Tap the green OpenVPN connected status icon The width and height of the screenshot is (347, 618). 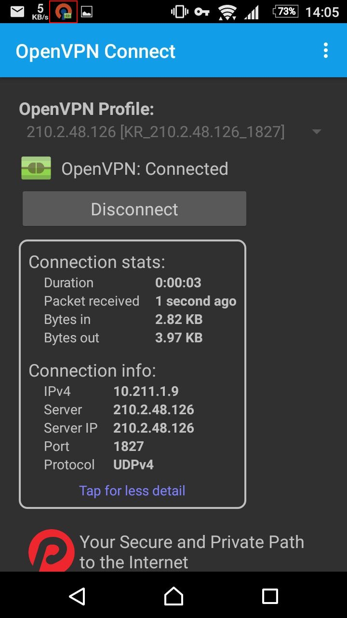[x=36, y=169]
